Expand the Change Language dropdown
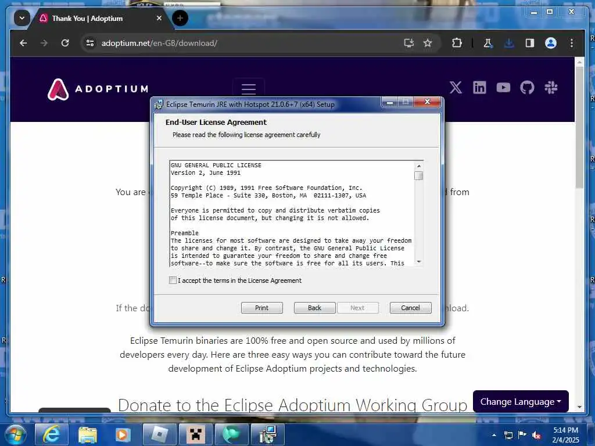Screen dimensions: 595x446 point(521,401)
